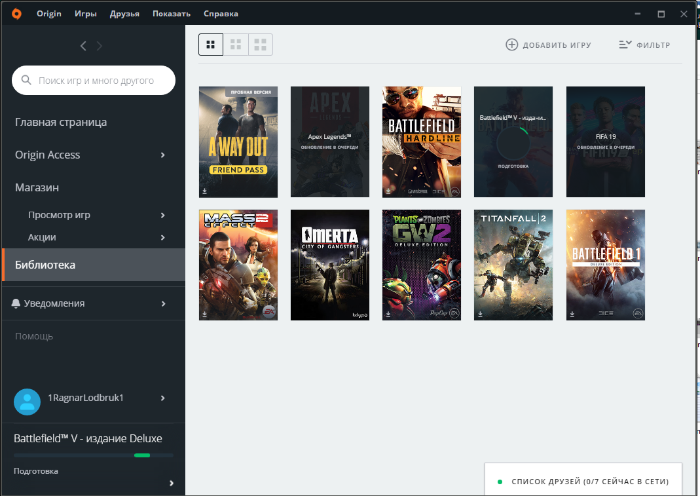This screenshot has width=700, height=496.
Task: Click the download icon on Battlefield 1
Action: [x=572, y=314]
